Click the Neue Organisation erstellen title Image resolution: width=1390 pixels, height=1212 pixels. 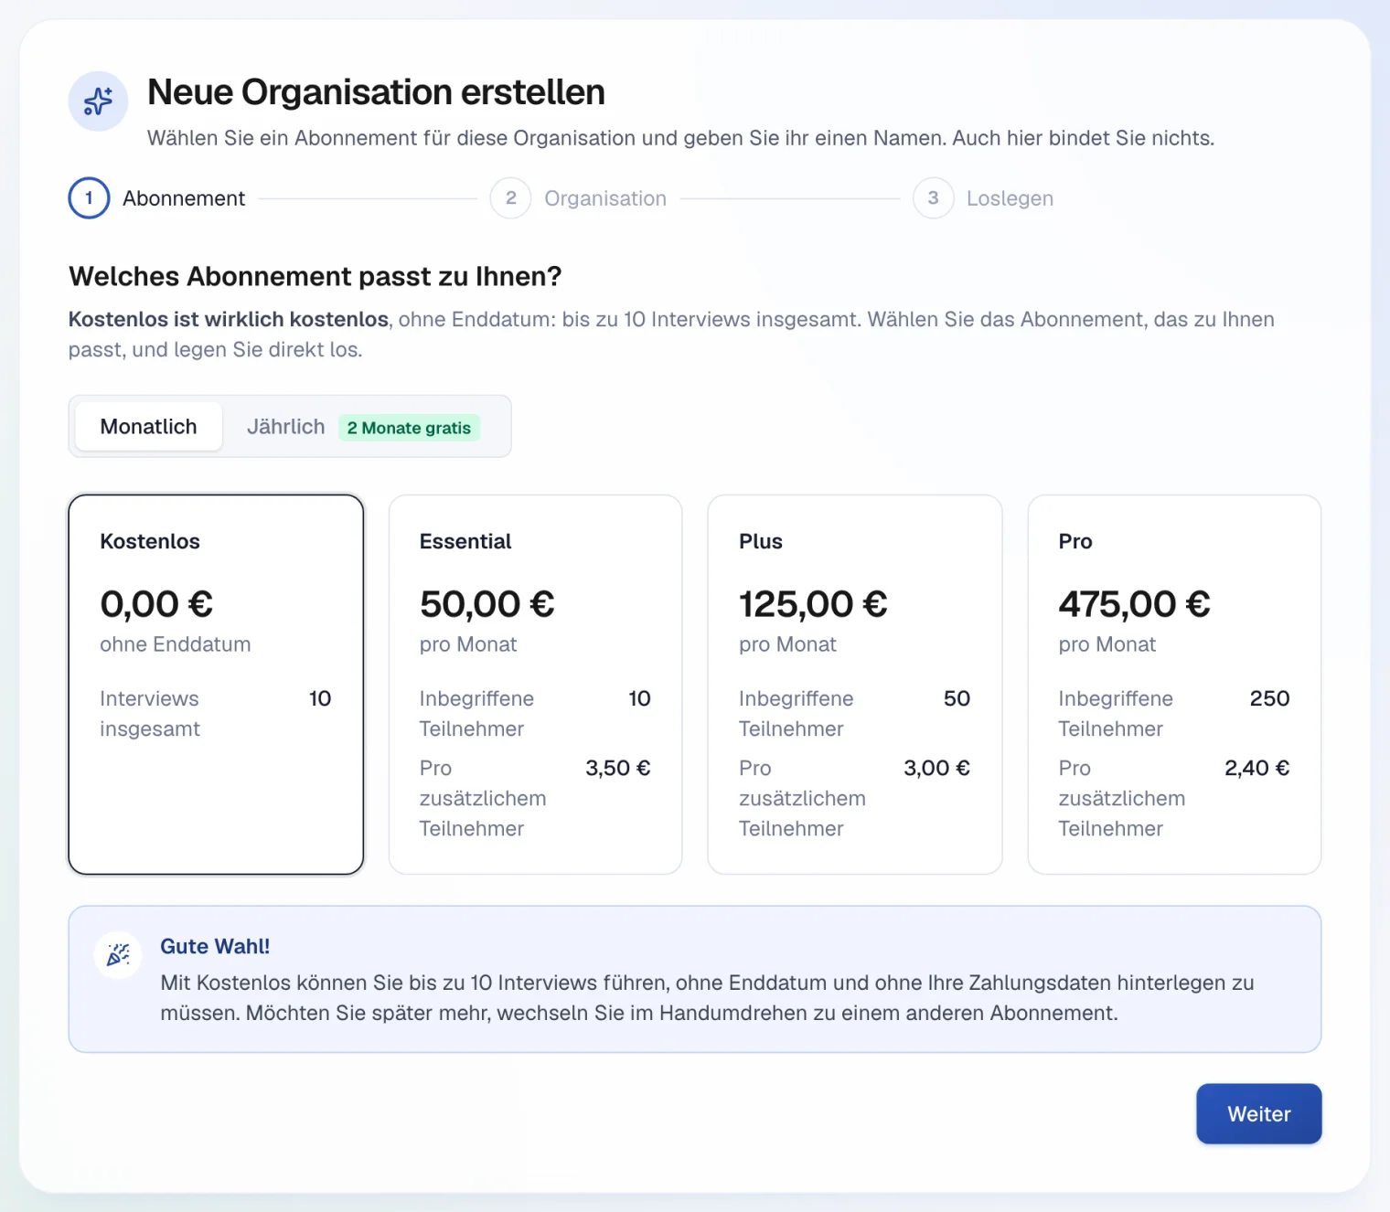click(376, 92)
